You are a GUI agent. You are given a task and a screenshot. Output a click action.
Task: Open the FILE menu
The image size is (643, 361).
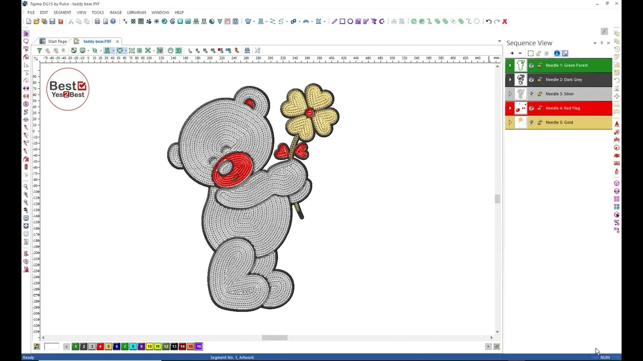pos(31,12)
